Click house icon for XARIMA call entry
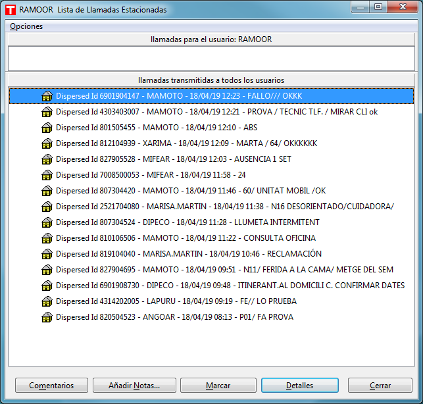The image size is (423, 404). 47,143
